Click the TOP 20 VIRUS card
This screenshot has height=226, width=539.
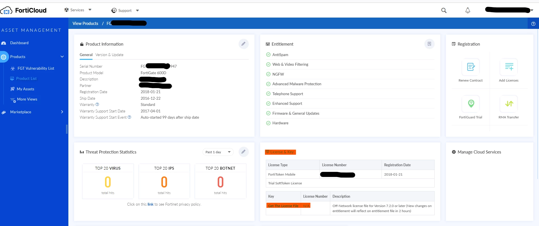(108, 181)
